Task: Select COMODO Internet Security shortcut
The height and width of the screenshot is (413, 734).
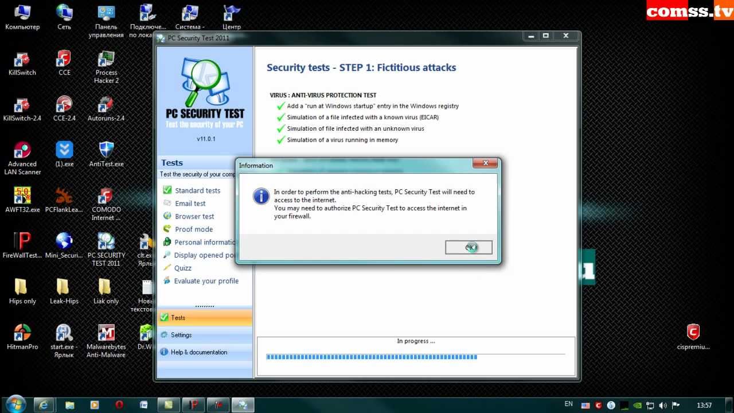Action: click(x=106, y=204)
